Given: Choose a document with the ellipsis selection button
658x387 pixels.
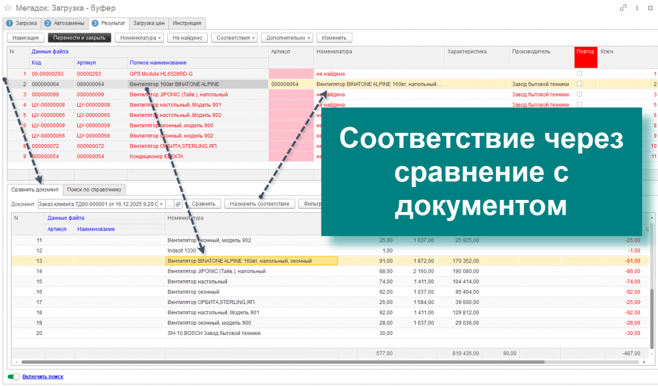Looking at the screenshot, I should point(170,204).
